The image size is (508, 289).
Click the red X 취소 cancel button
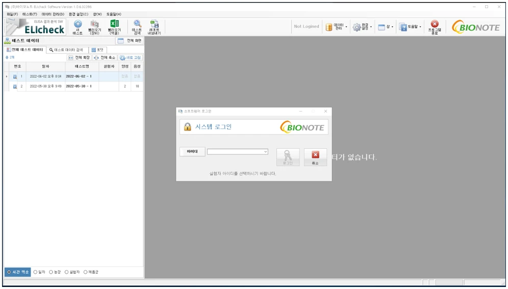[315, 157]
